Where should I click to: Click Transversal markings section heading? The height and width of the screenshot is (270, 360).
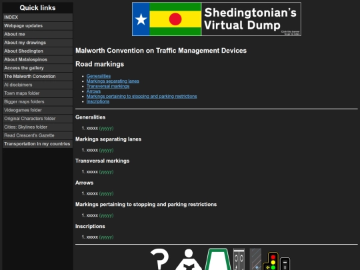102,161
